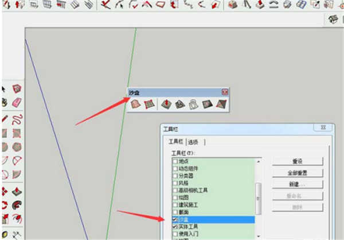Click the toolbar list scroll-up arrow
Image resolution: width=344 pixels, height=240 pixels.
[259, 162]
